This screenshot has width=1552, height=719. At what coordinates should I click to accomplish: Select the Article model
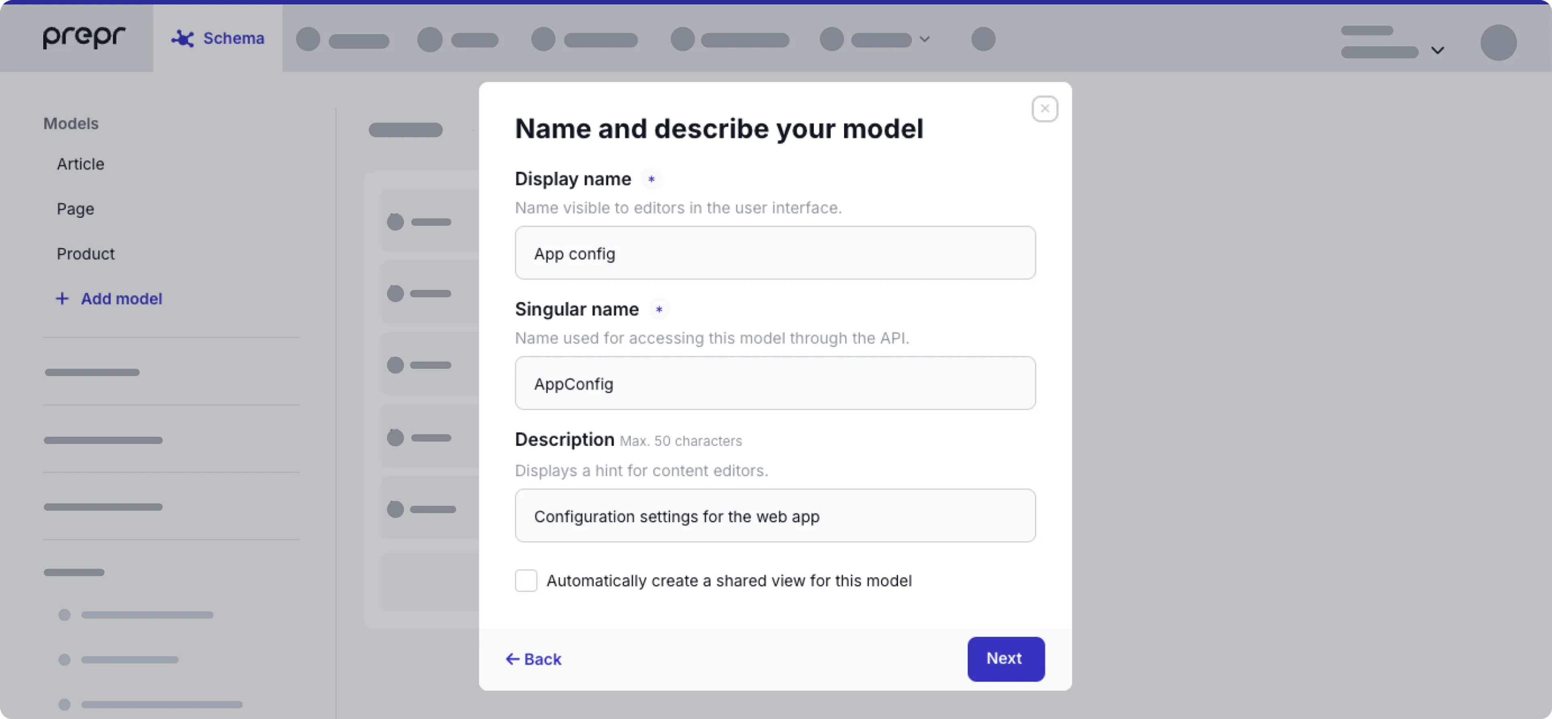pos(80,163)
